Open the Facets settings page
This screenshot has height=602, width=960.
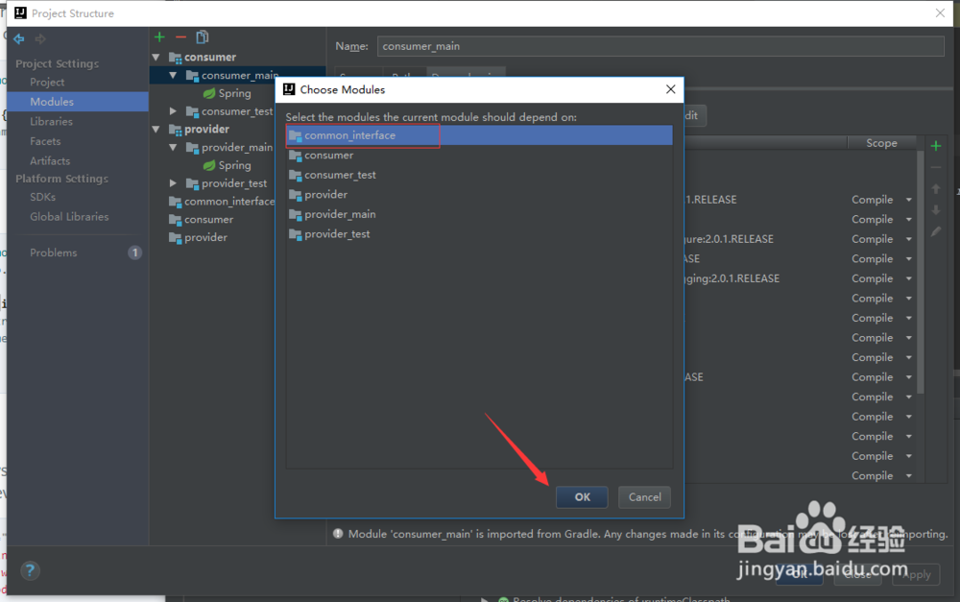pyautogui.click(x=45, y=141)
